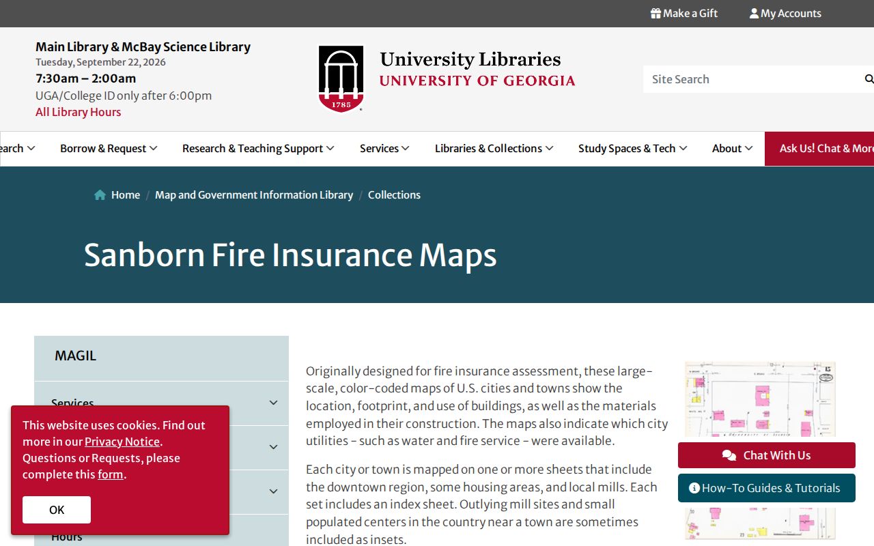This screenshot has height=546, width=874.
Task: Open the About dropdown menu
Action: point(732,148)
